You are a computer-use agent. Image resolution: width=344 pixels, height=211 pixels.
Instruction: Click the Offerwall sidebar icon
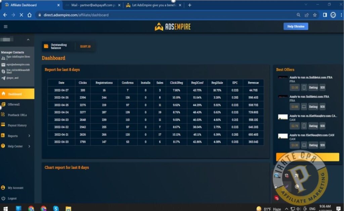tap(3, 104)
